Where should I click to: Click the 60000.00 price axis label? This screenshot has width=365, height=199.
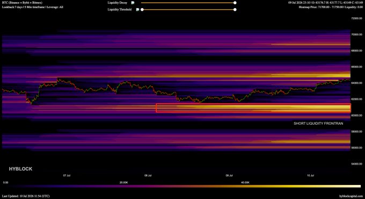pyautogui.click(x=357, y=115)
